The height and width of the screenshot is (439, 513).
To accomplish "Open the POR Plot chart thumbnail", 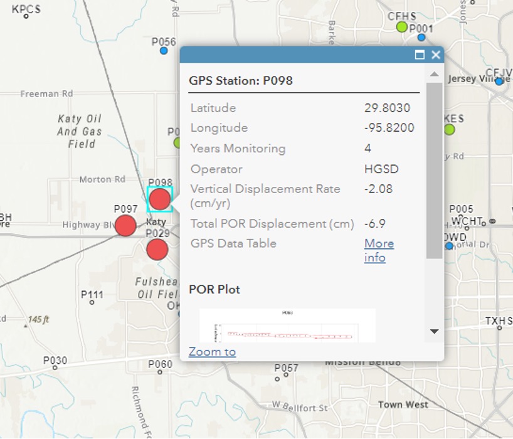I will [287, 325].
